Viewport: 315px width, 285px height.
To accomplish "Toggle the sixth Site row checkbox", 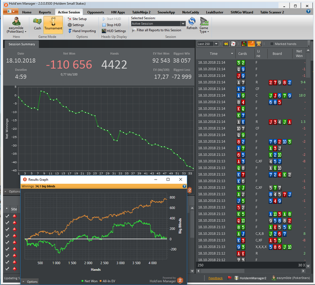I will pos(7,249).
